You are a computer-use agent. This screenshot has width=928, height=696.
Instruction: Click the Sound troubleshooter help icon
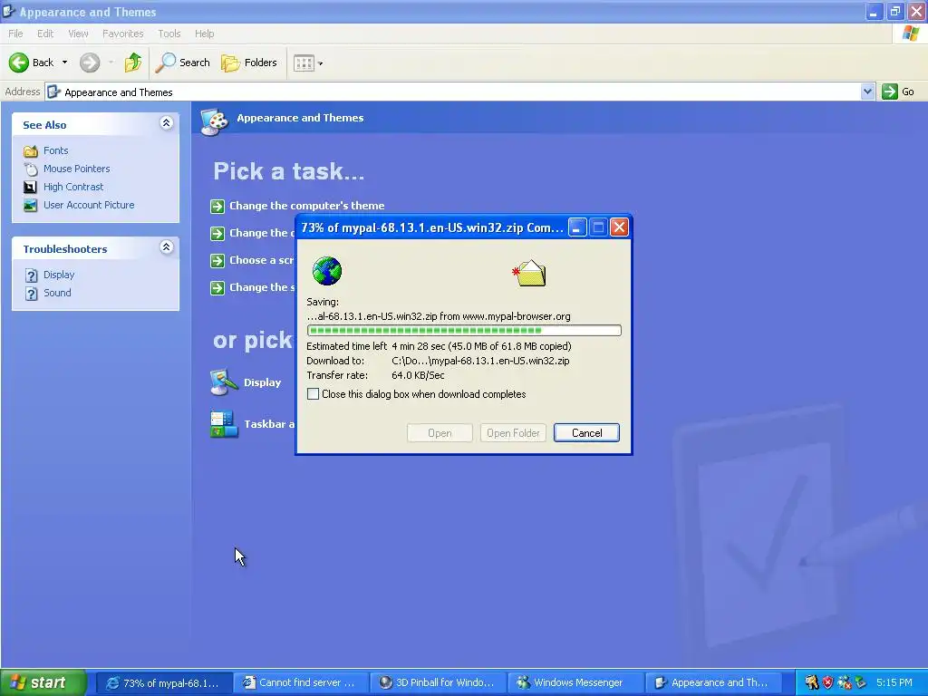(31, 294)
